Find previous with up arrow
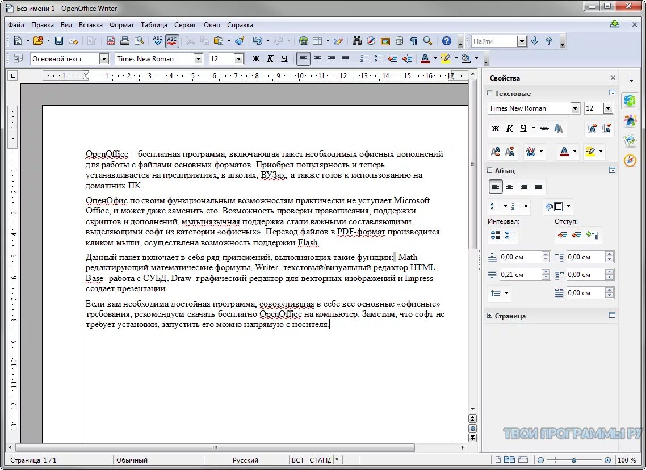The width and height of the screenshot is (646, 470). (549, 41)
